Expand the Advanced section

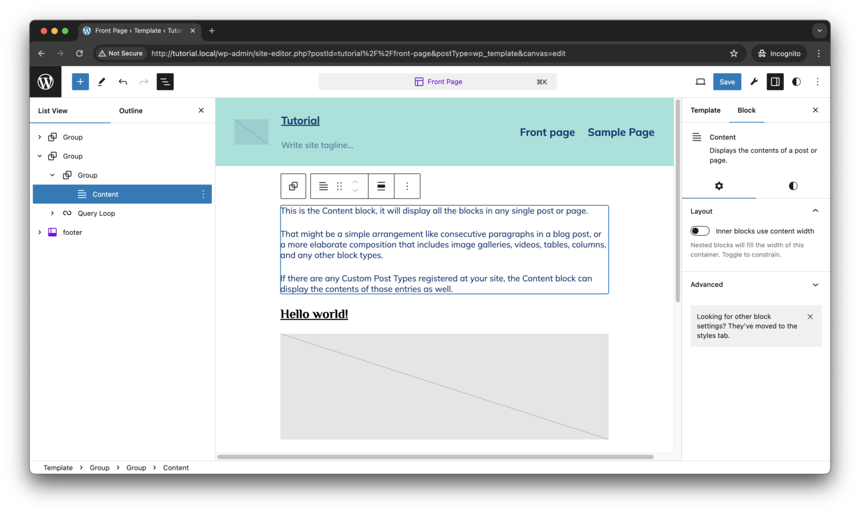pos(815,285)
